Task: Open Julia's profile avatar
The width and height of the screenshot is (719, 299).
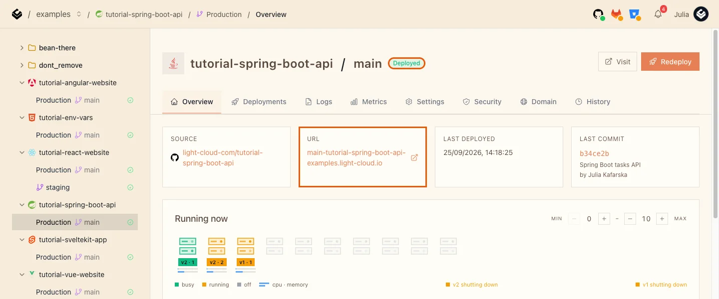Action: tap(701, 14)
